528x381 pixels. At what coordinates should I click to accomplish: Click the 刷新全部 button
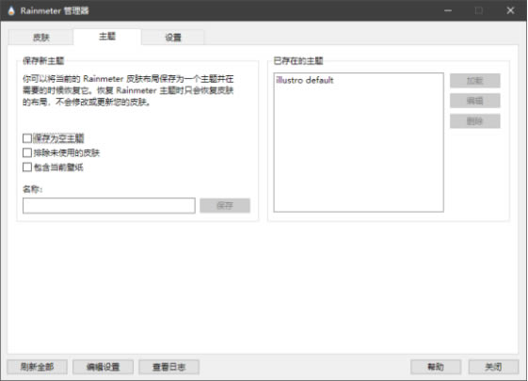pyautogui.click(x=37, y=367)
